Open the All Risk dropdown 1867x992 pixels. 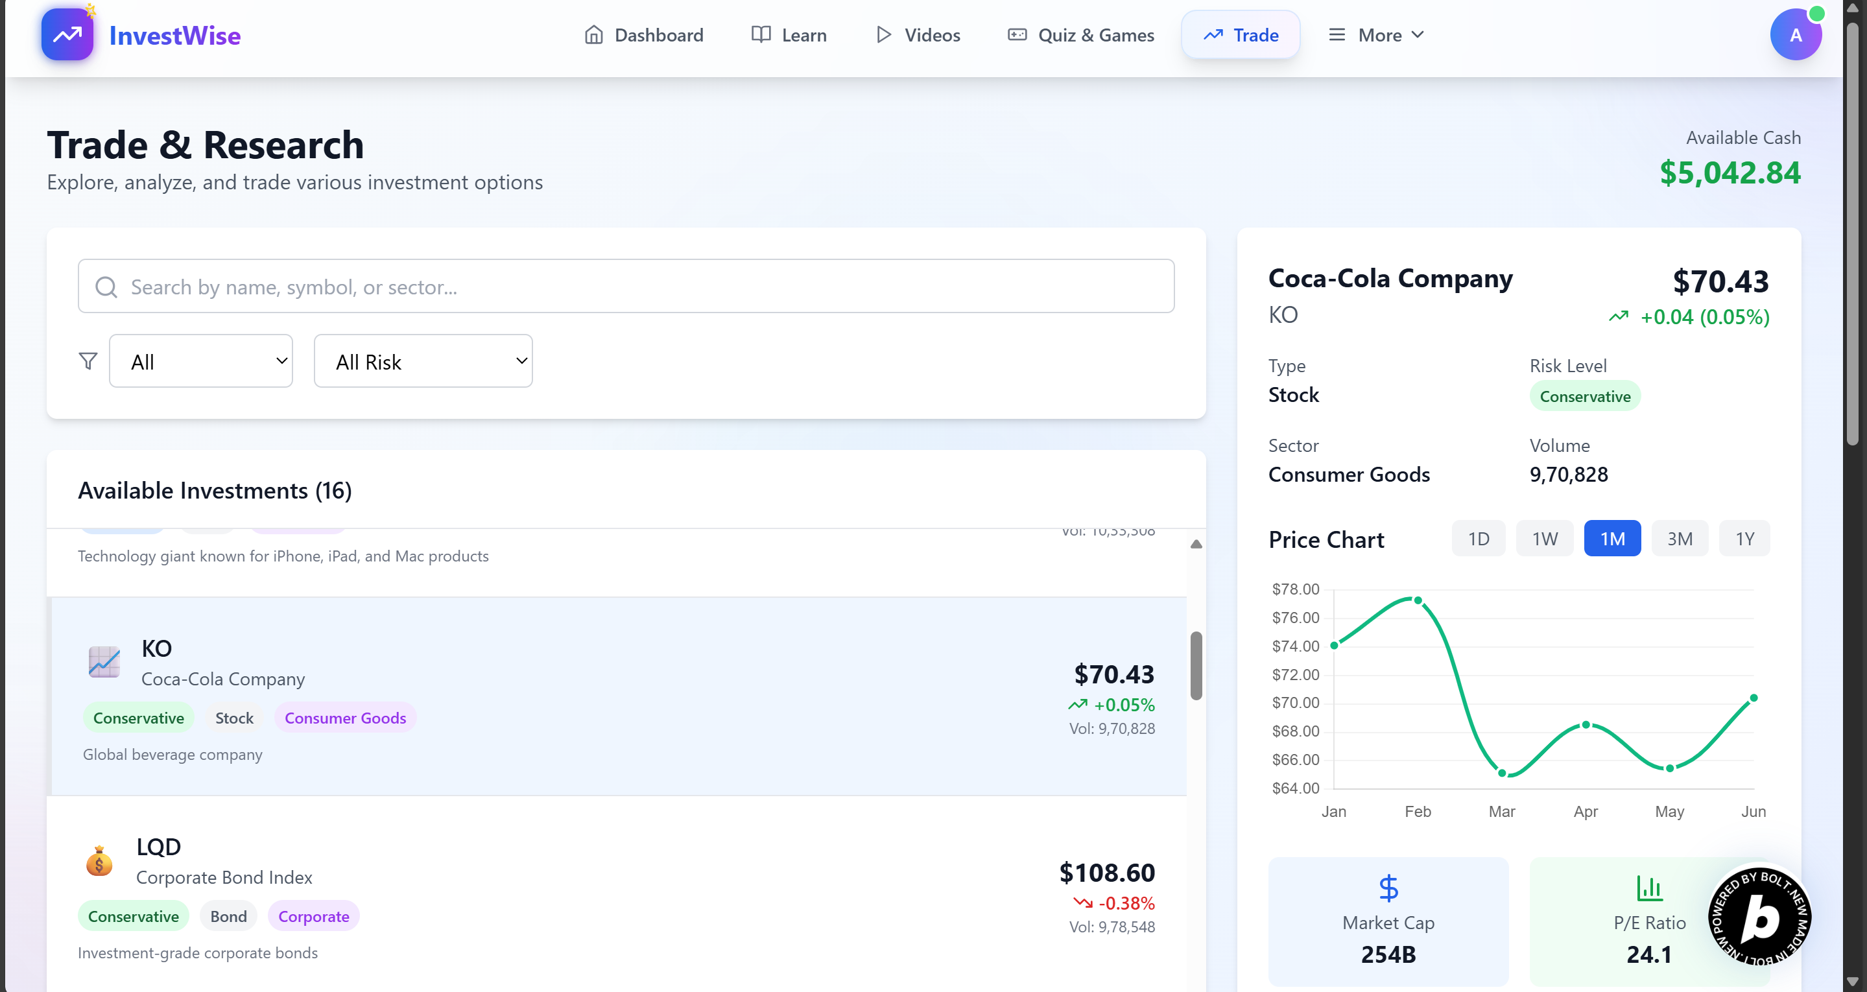coord(423,361)
